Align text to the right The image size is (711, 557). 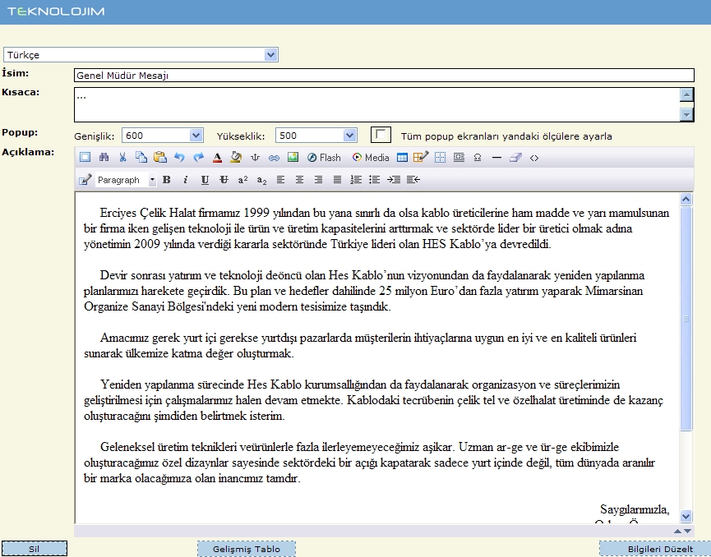pos(318,180)
